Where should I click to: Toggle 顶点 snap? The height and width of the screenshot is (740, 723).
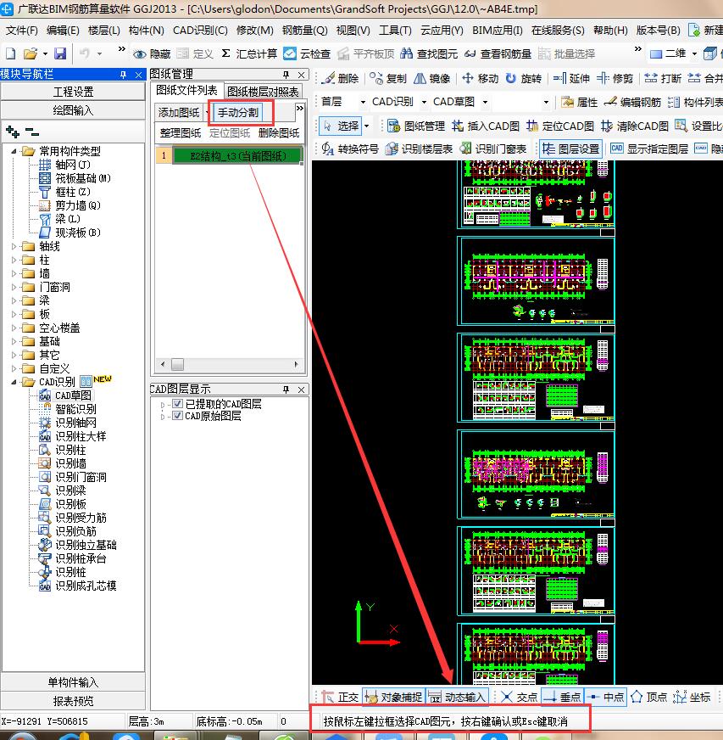648,697
